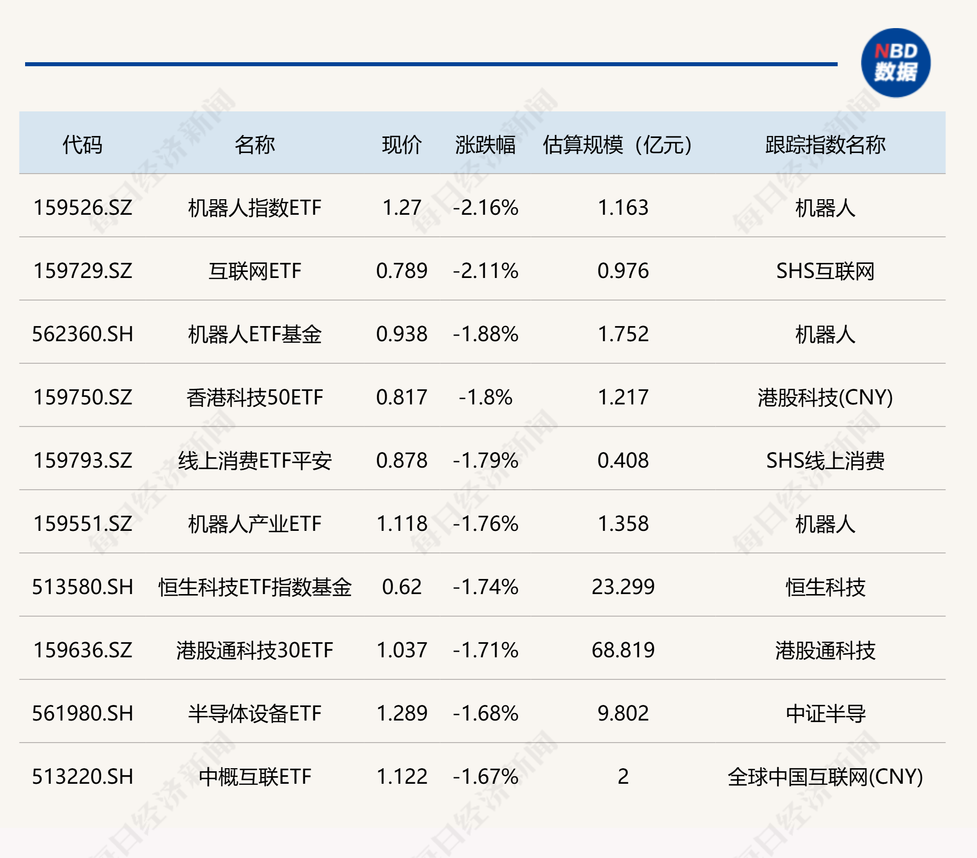Screen dimensions: 977x858
Task: Click 线上消费ETF平安 name cell
Action: [255, 461]
